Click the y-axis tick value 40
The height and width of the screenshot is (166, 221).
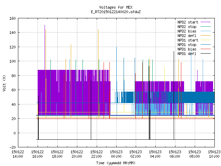click(13, 104)
